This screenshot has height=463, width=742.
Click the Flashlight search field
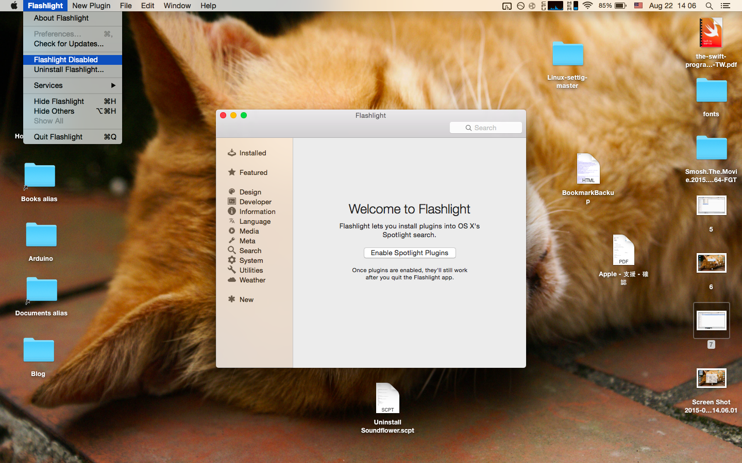pos(485,128)
